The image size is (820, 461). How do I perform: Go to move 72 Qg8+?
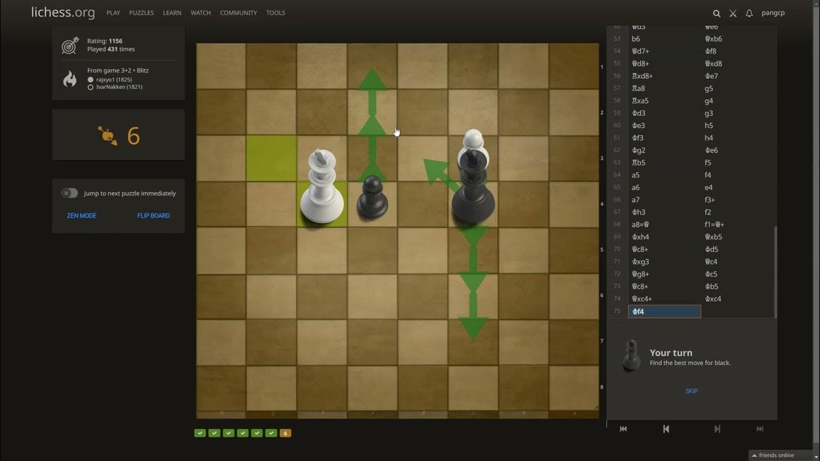pos(664,274)
